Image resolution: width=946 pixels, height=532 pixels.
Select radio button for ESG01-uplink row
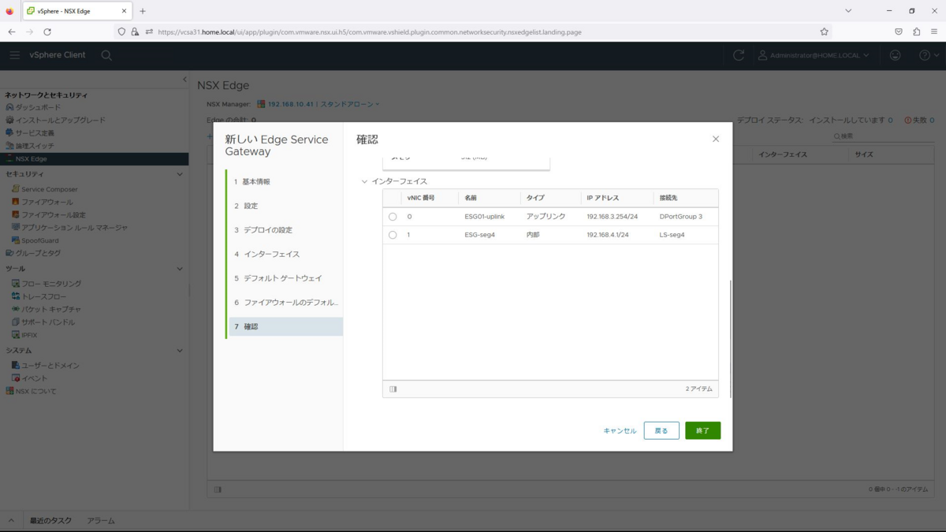[x=393, y=217]
